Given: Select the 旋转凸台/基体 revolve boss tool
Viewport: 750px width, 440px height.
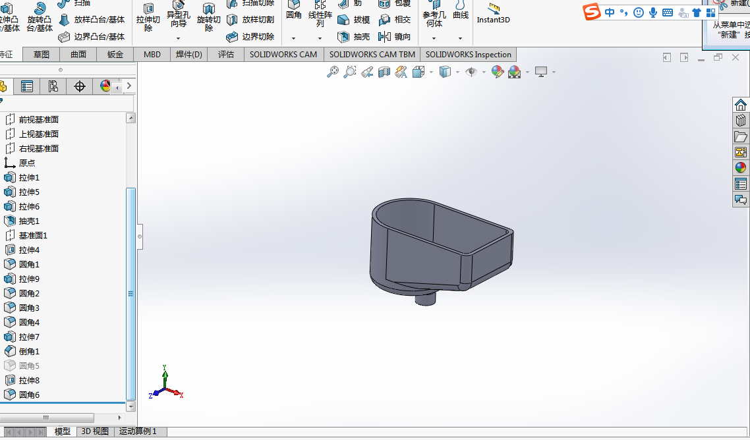Looking at the screenshot, I should 40,16.
